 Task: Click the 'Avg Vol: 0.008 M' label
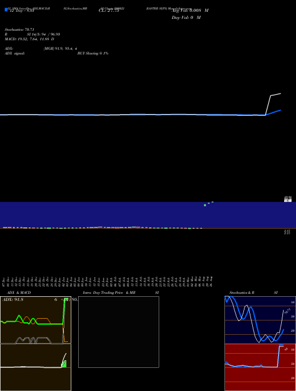click(x=190, y=11)
